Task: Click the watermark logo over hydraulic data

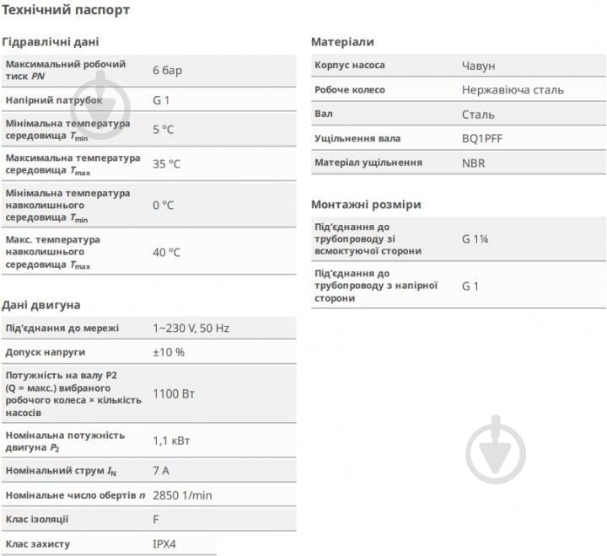Action: pyautogui.click(x=100, y=106)
